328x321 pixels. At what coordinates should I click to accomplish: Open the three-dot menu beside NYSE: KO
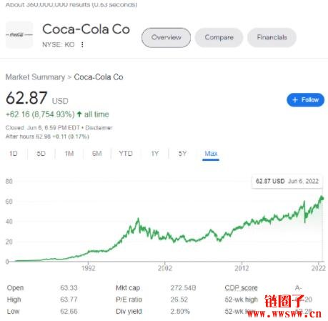click(82, 44)
